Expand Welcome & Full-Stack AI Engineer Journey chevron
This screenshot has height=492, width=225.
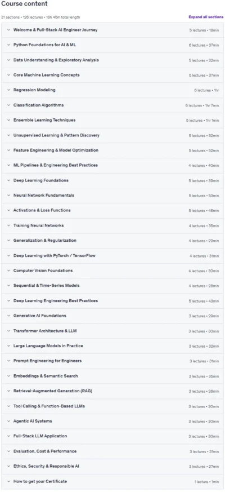click(8, 30)
